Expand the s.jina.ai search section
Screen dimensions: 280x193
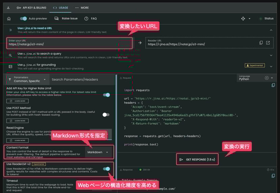pyautogui.click(x=271, y=55)
